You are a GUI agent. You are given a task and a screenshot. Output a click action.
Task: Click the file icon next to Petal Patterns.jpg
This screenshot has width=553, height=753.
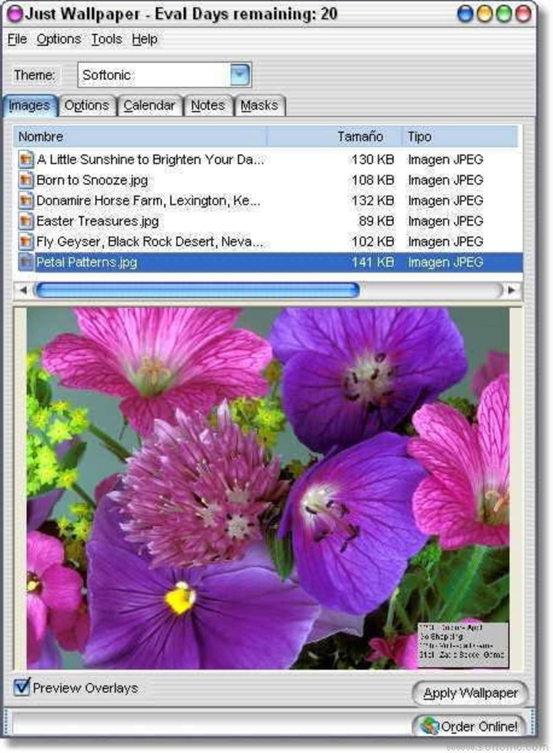pyautogui.click(x=25, y=262)
